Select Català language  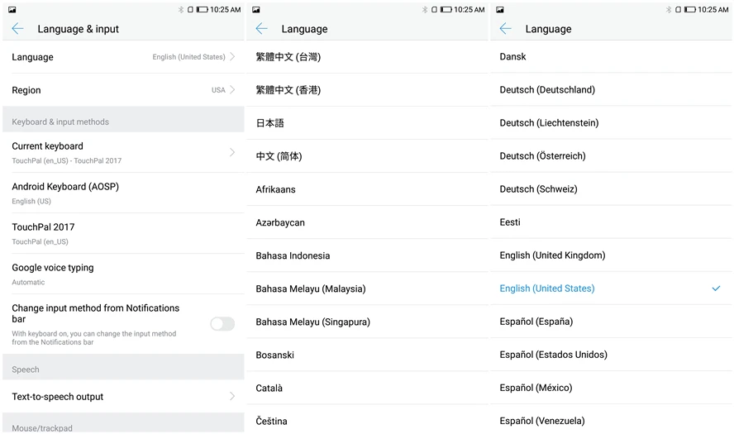[367, 388]
